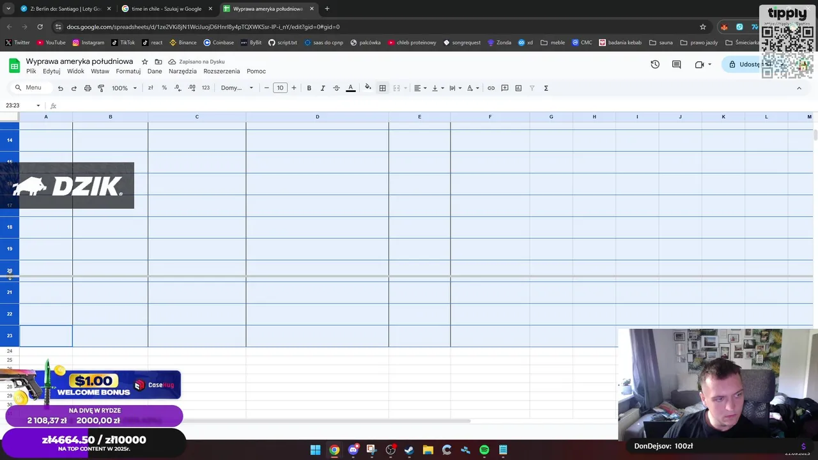This screenshot has height=460, width=818.
Task: Toggle strikethrough formatting
Action: pos(336,88)
